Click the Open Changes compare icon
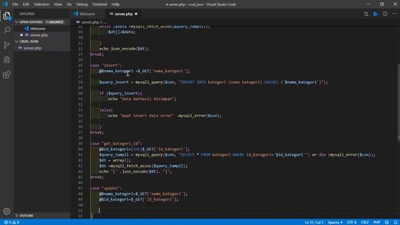The image size is (400, 225). [366, 14]
